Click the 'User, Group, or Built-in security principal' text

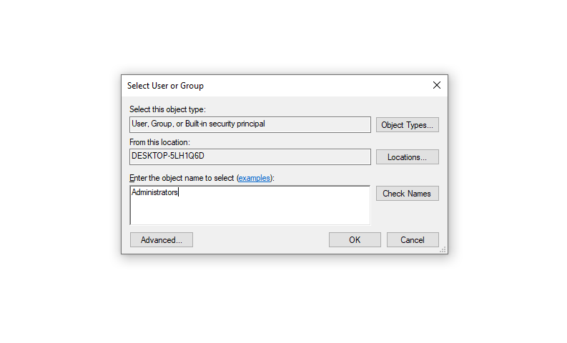[198, 124]
